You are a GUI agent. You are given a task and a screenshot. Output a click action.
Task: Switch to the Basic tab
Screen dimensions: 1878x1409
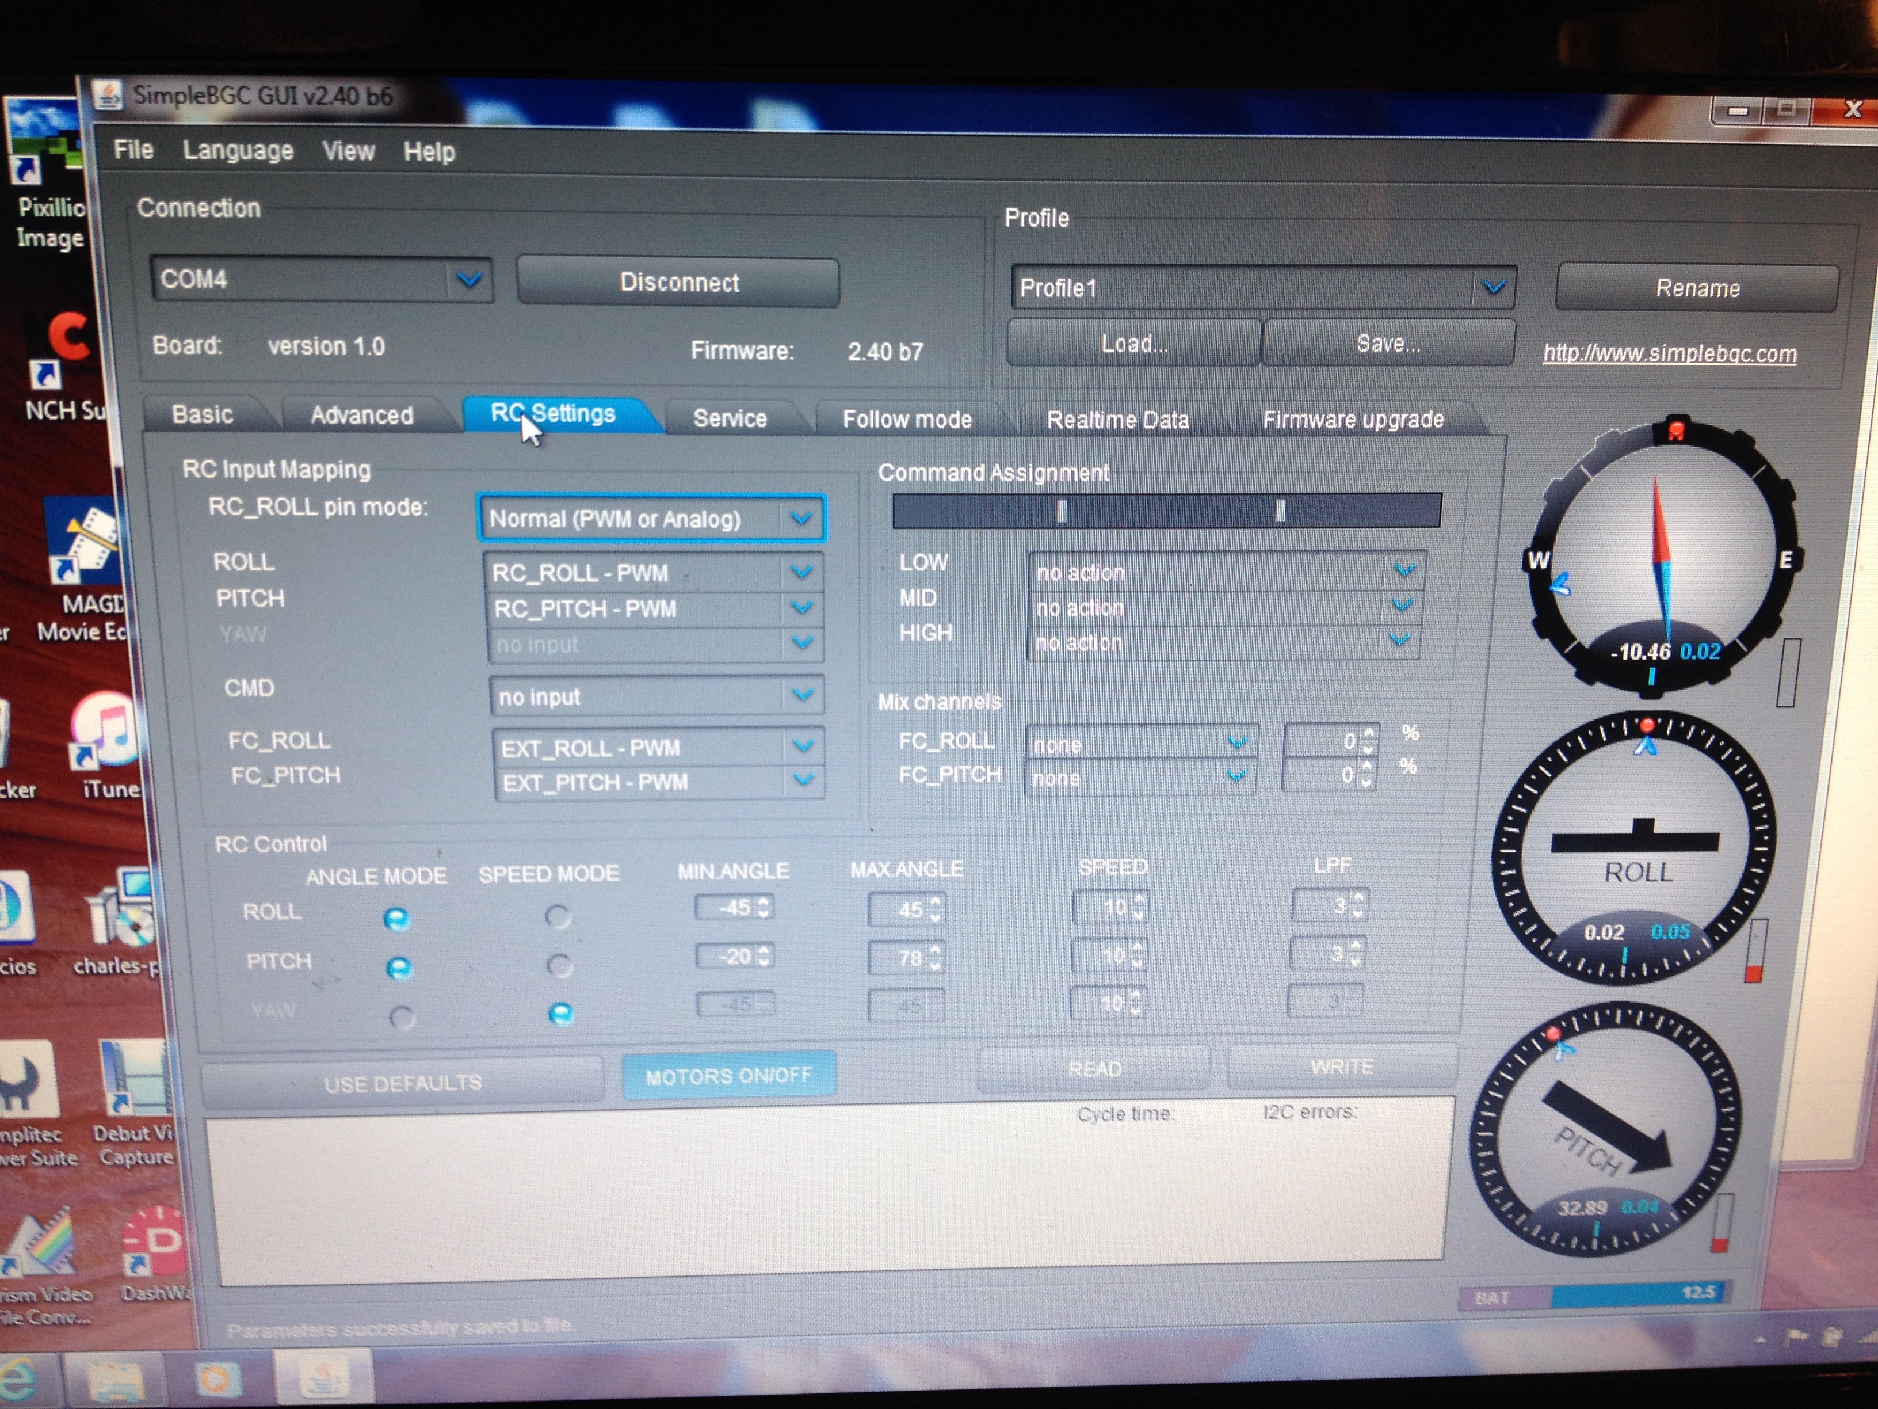204,414
